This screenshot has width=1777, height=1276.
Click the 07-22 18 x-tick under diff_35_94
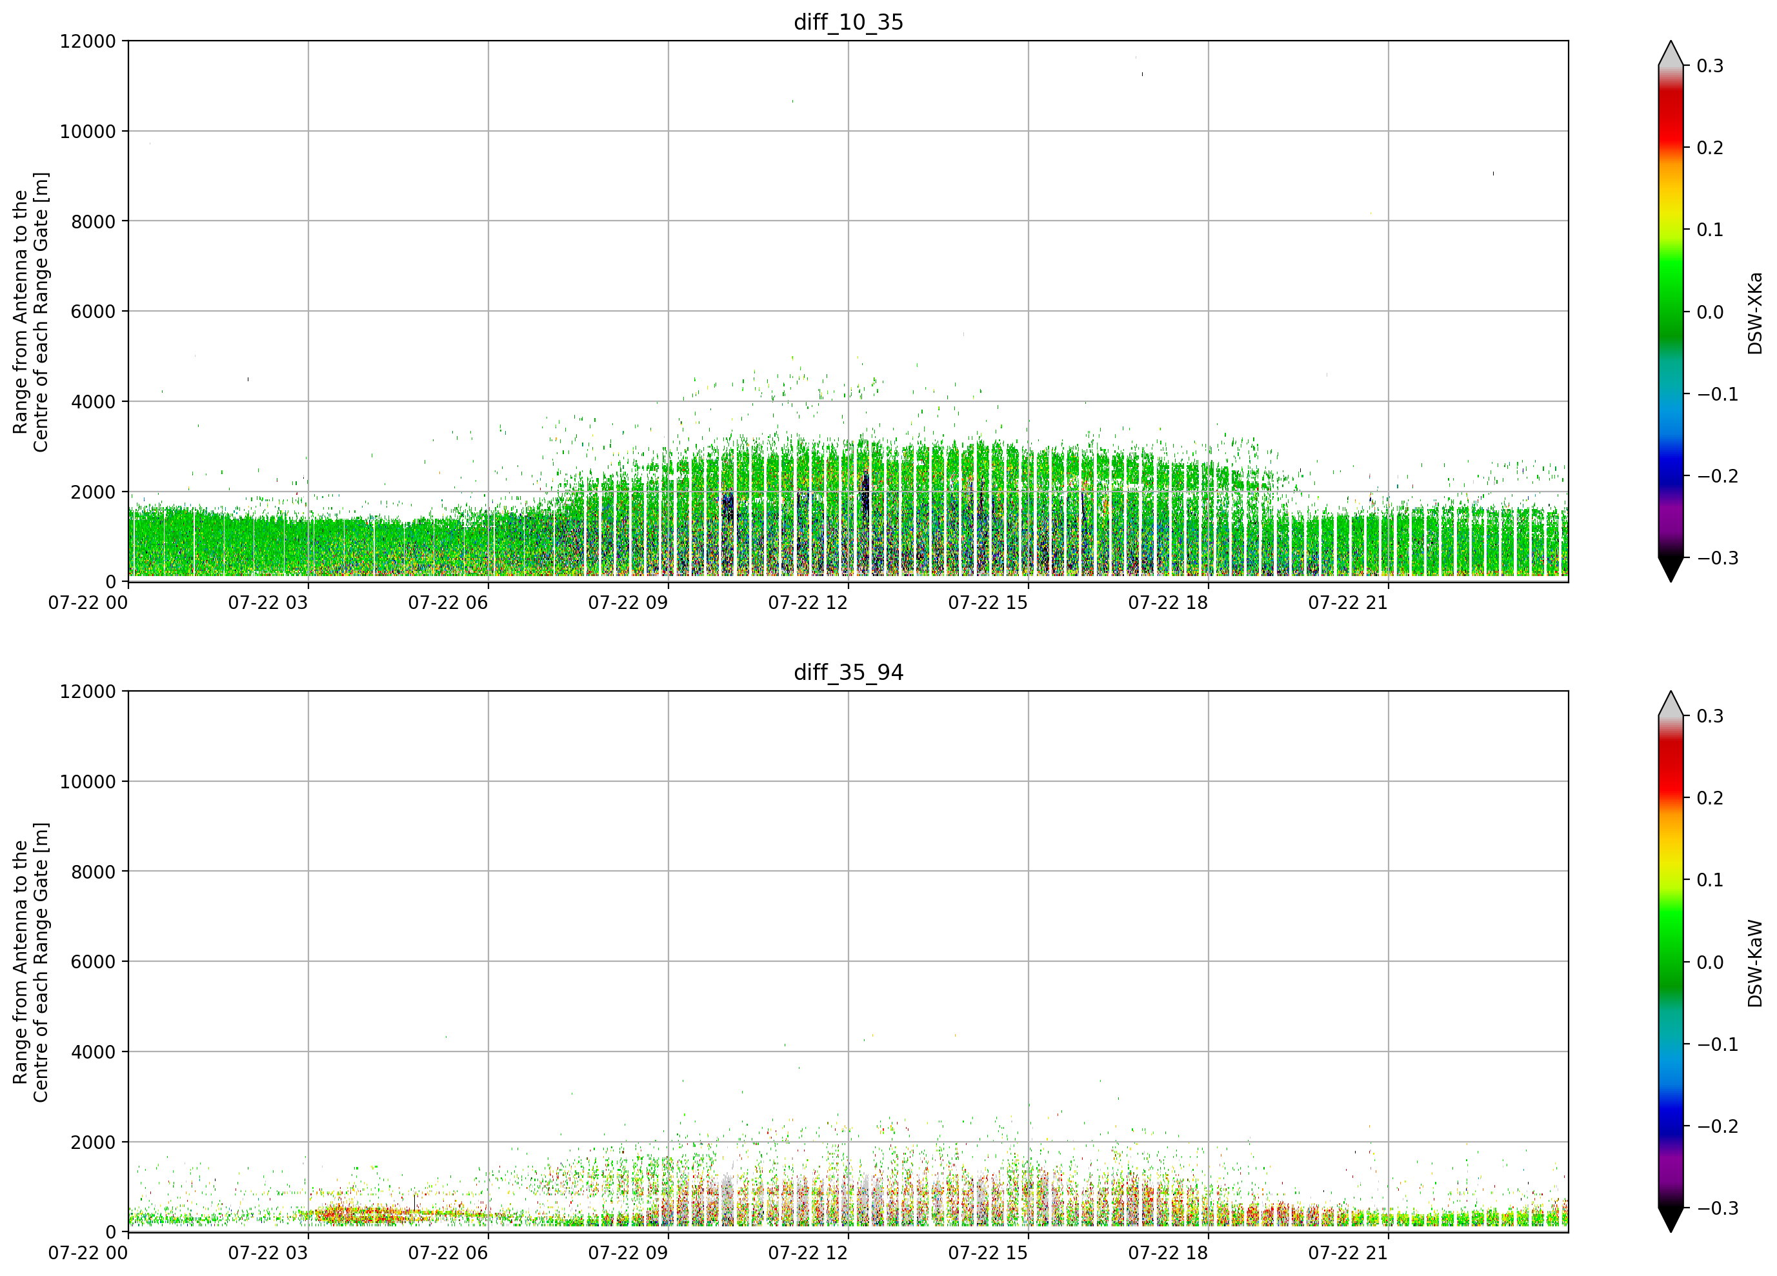point(1168,1253)
